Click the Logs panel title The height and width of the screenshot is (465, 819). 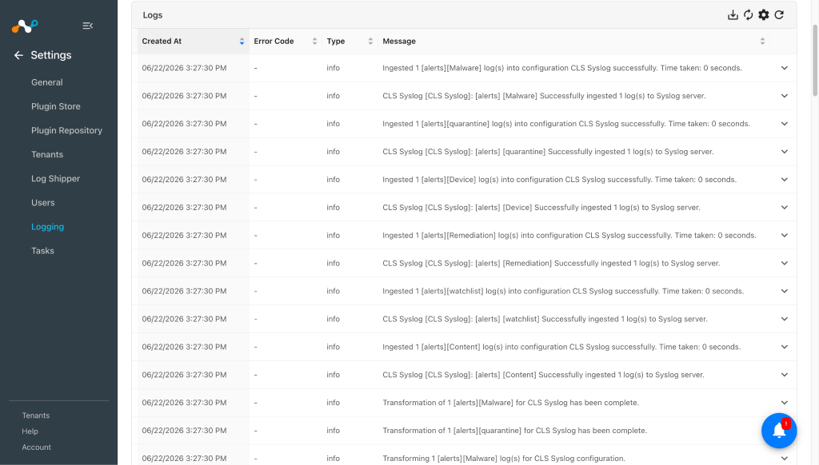pos(153,15)
